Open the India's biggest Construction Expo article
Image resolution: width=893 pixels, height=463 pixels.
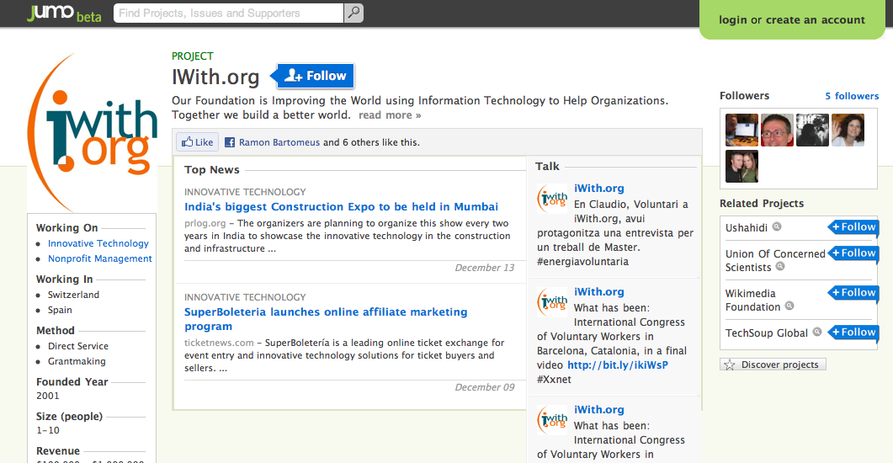341,207
